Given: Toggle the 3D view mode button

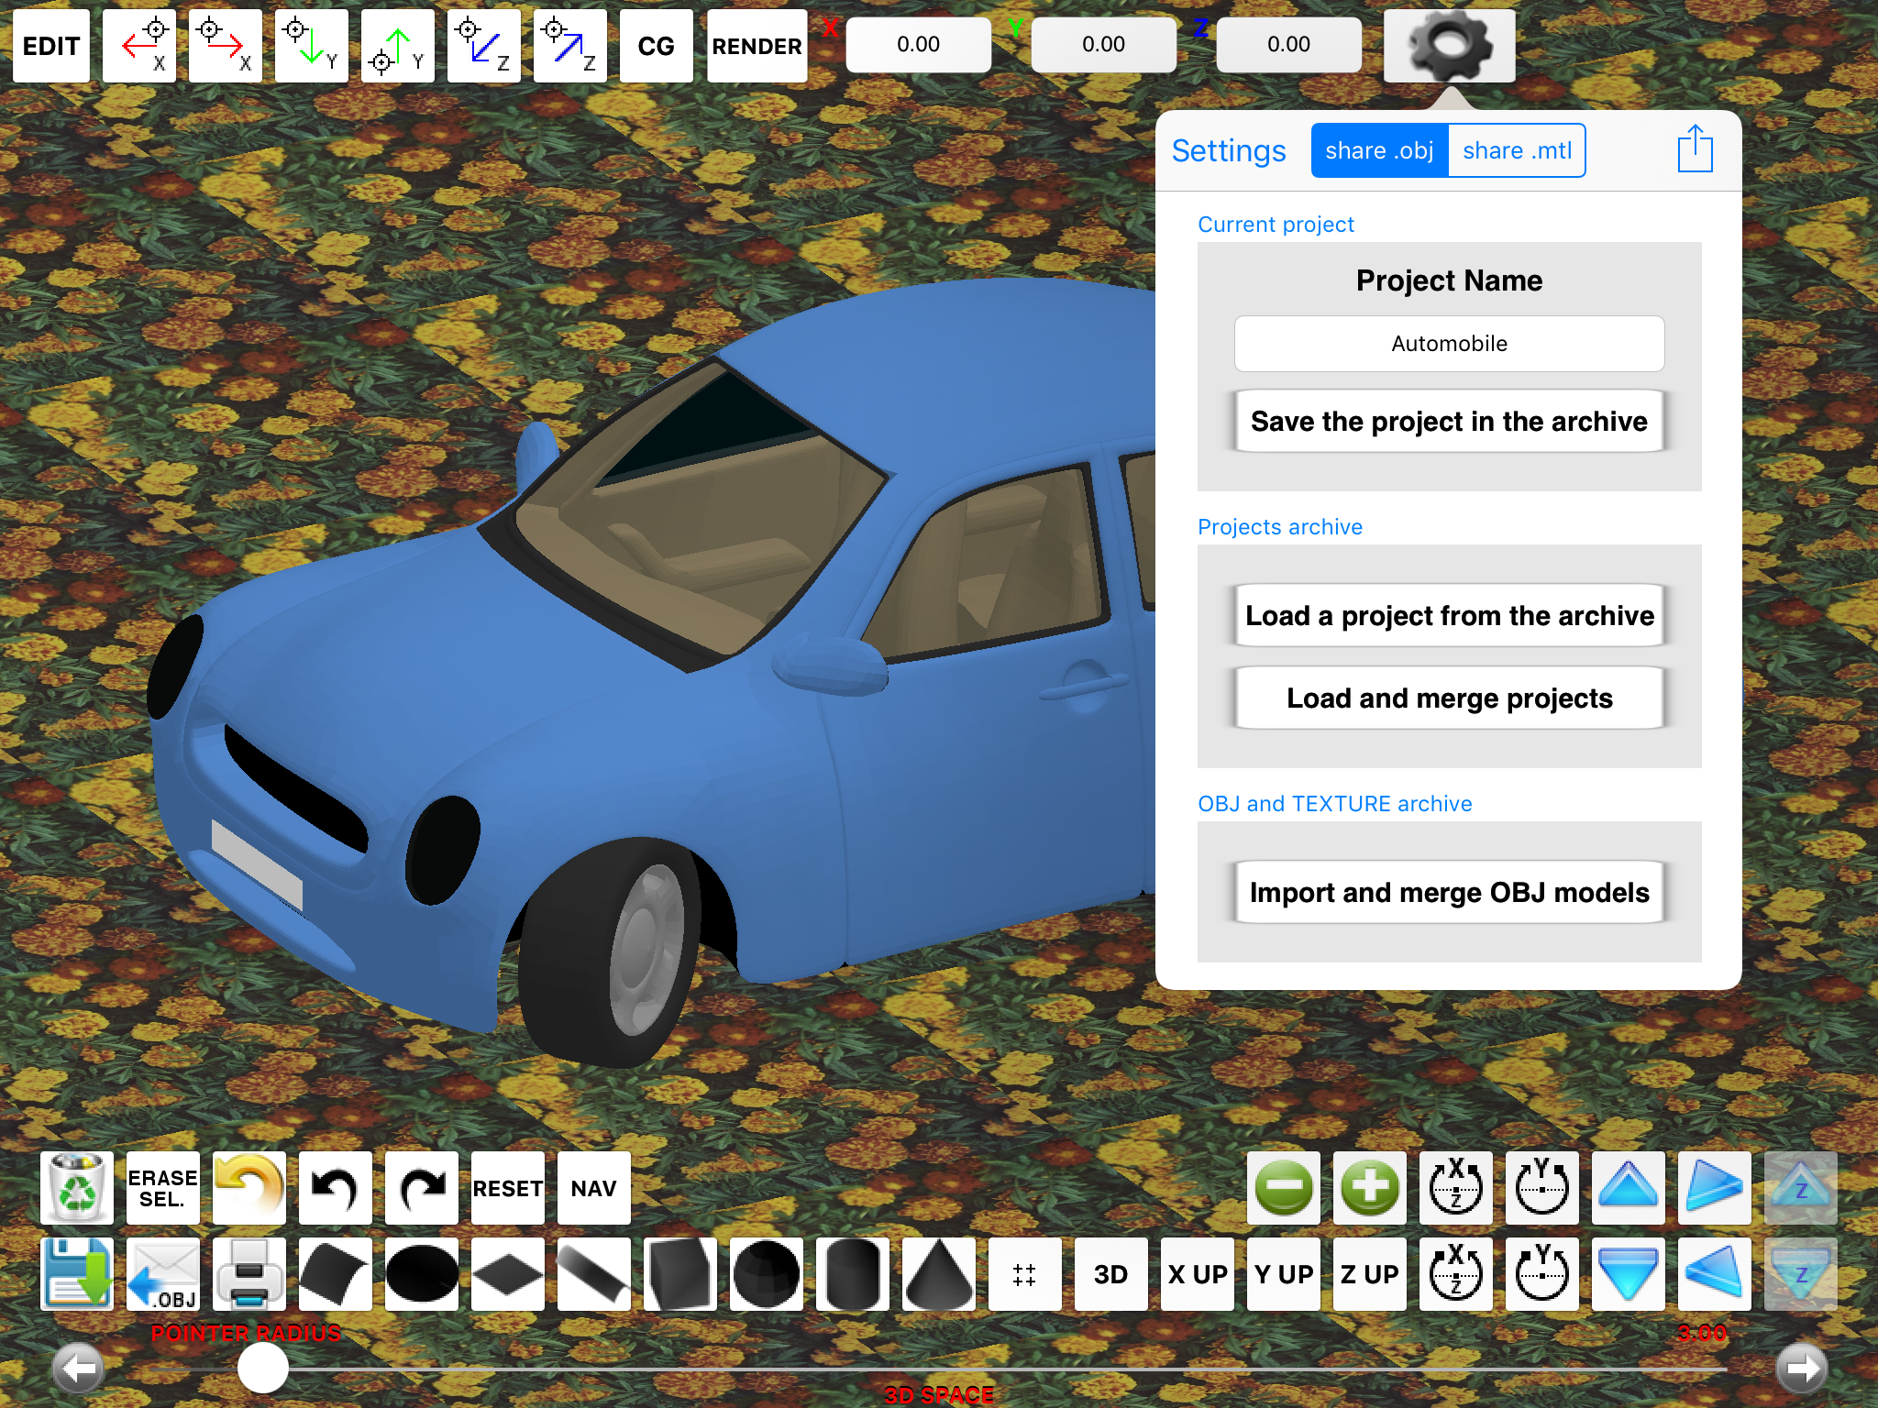Looking at the screenshot, I should 1110,1273.
